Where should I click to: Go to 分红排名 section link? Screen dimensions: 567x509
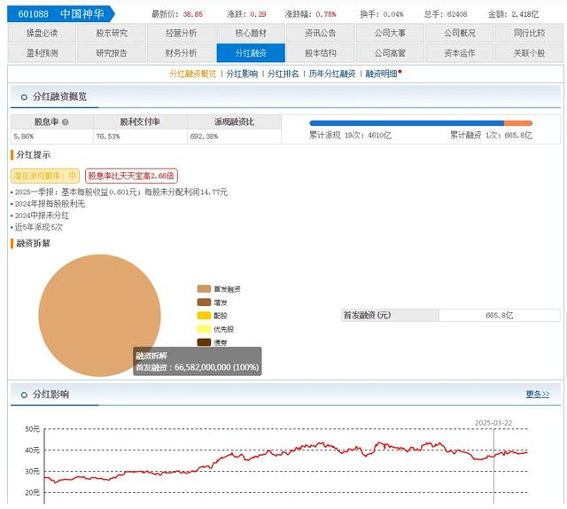pos(283,74)
